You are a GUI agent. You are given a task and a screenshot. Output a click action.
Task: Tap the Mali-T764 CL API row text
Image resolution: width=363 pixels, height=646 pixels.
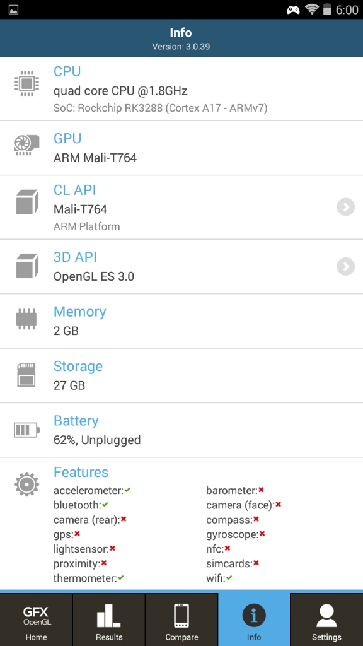(80, 209)
